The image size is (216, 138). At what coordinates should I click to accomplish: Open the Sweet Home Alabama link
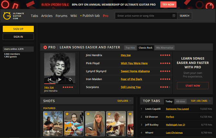pos(135,71)
